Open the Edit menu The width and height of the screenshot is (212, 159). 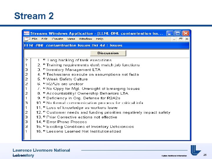pyautogui.click(x=44, y=39)
